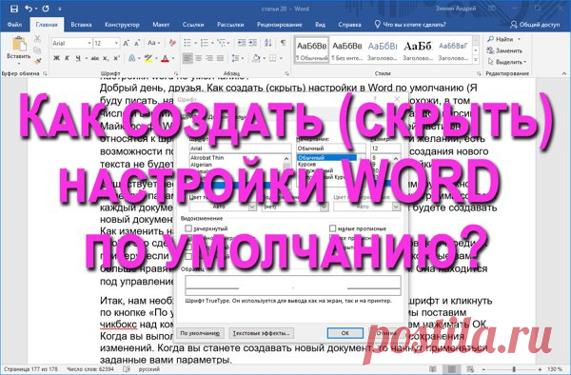
Task: Apply bold with the Ж button
Action: click(56, 58)
